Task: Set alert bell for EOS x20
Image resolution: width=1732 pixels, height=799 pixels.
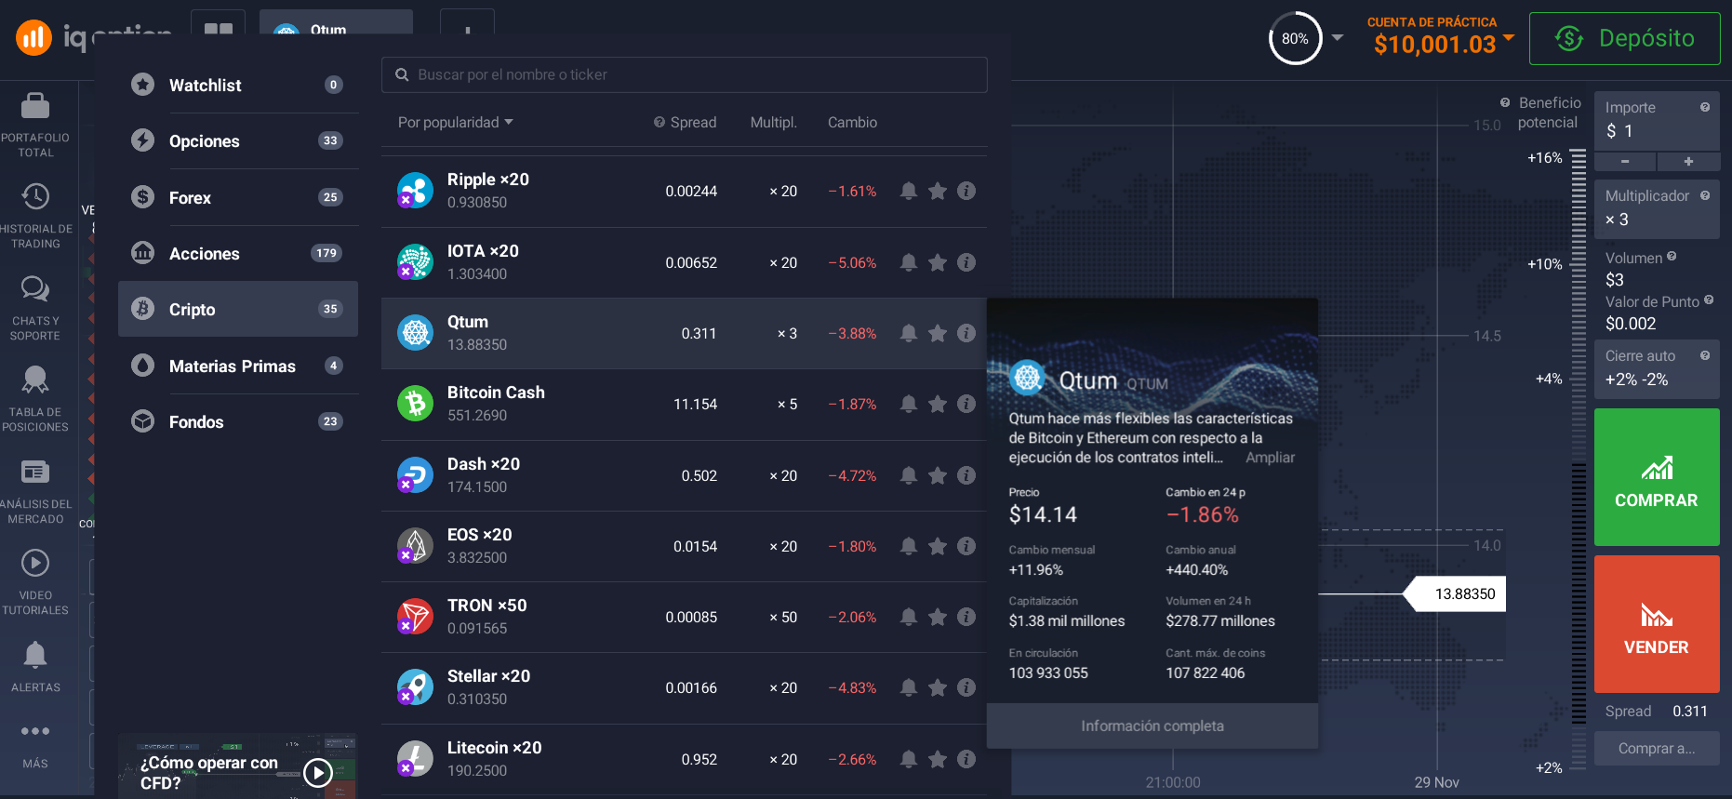Action: 909,546
